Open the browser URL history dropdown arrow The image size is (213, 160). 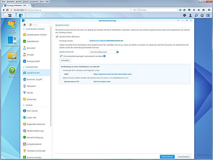click(131, 10)
